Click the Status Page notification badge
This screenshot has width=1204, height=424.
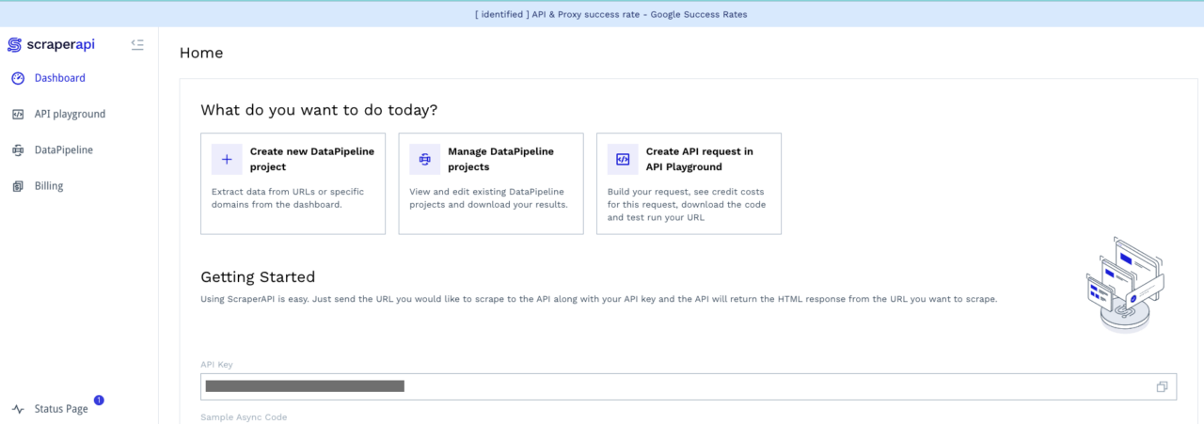[x=99, y=400]
